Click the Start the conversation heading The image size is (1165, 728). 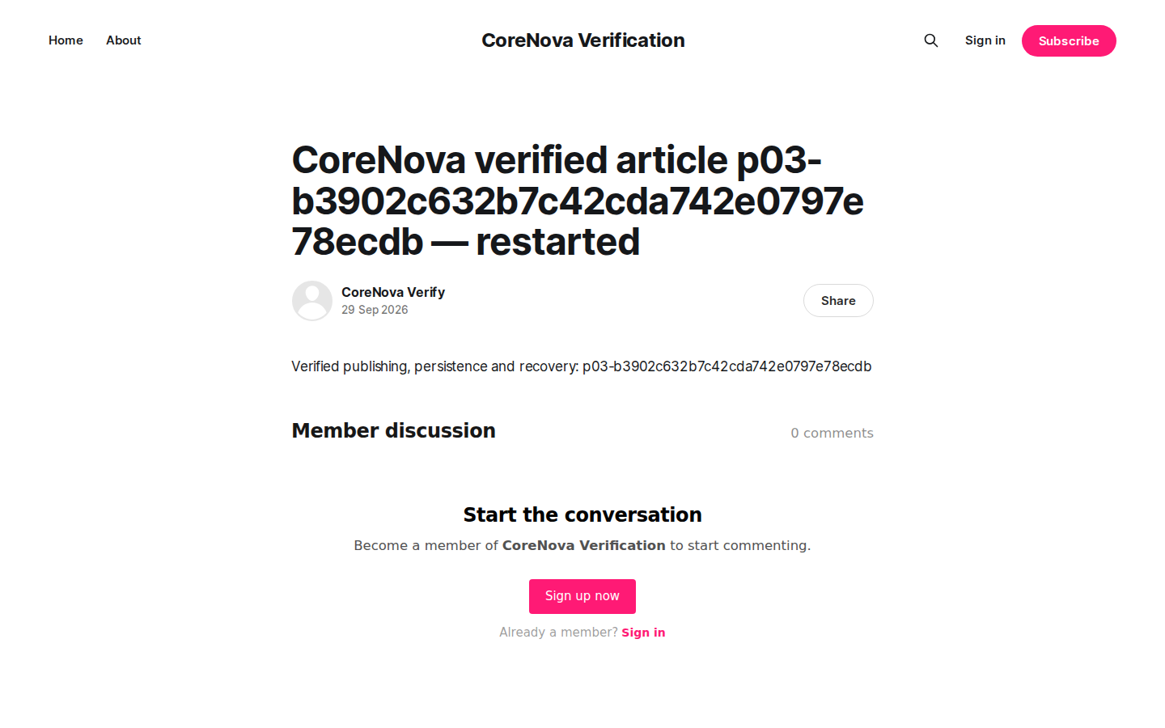(582, 514)
